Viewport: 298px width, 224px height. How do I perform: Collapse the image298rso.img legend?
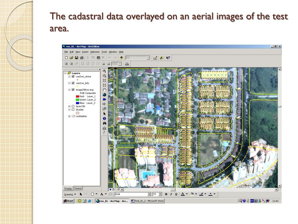69,90
